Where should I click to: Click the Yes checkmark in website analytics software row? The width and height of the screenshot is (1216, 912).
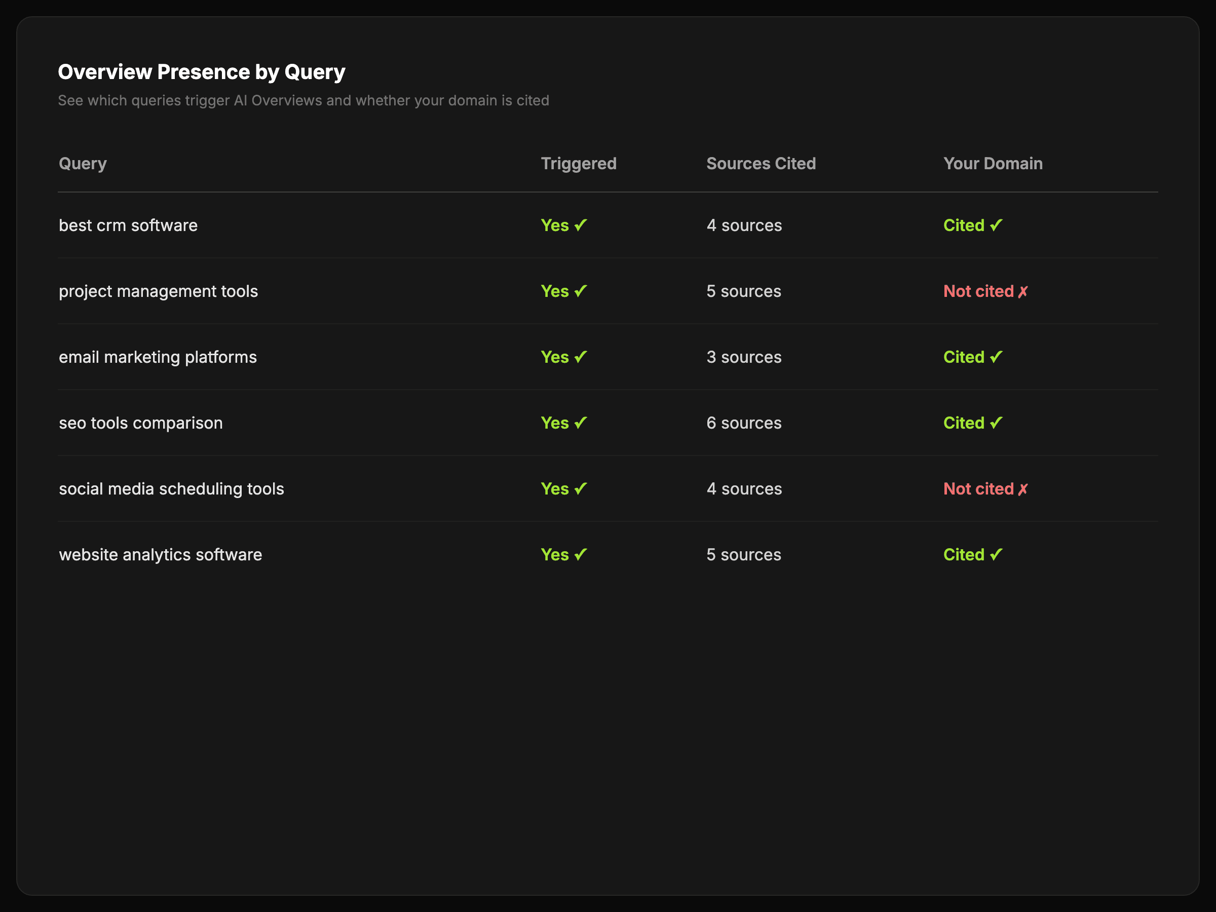pos(581,555)
